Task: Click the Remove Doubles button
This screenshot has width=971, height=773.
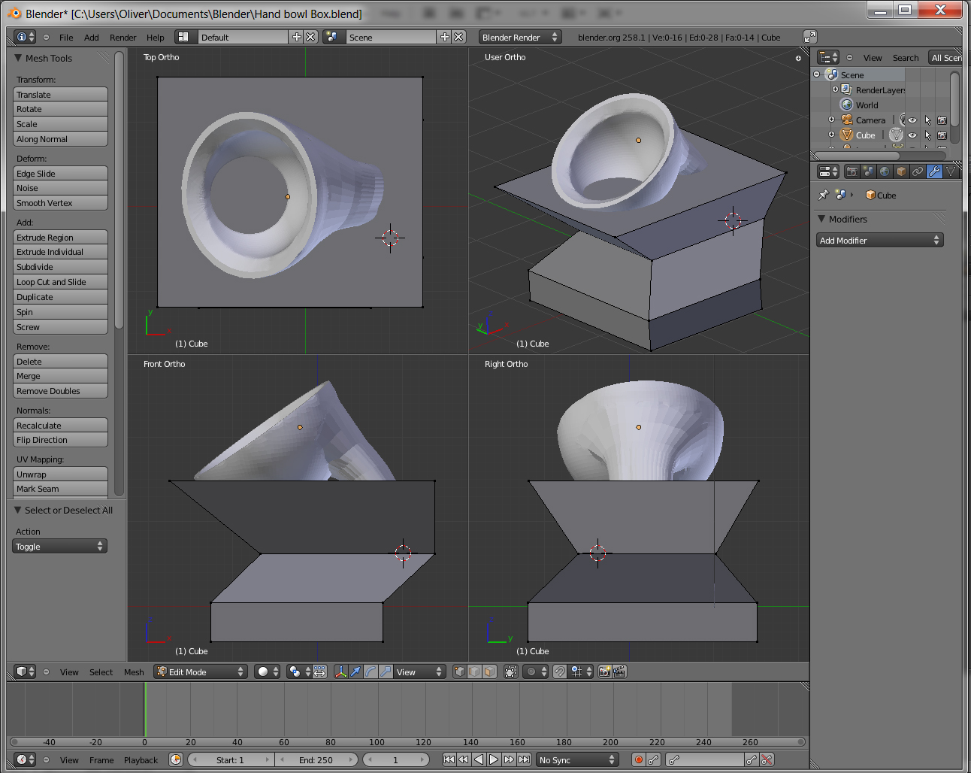Action: (60, 391)
